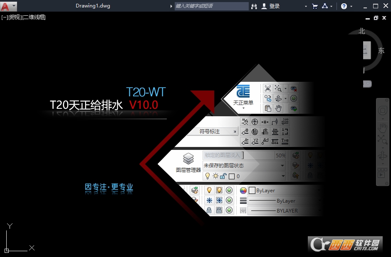
Task: Click the 1-1 section symbol icon
Action: [285, 132]
